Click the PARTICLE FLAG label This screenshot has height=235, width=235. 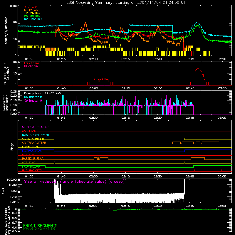coord(33,159)
